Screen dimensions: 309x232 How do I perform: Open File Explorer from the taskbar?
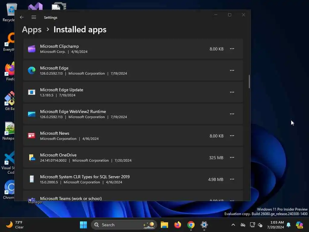(164, 225)
